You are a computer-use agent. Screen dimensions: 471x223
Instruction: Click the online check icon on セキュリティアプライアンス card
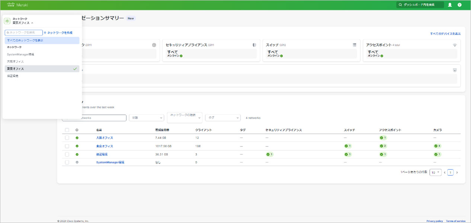point(181,56)
